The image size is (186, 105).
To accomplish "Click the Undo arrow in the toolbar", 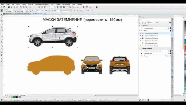I will tap(30, 7).
